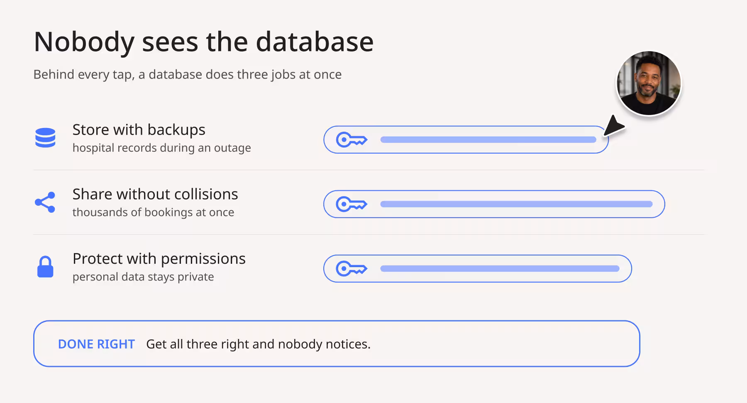Click the padlock icon beside Protect with permissions

(x=45, y=267)
